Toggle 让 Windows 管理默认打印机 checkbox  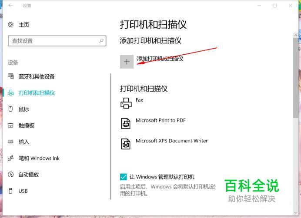point(123,177)
